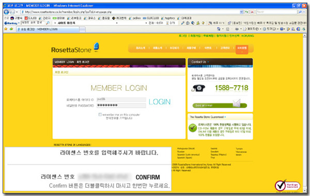Click the Rosetta Stone logo
Image resolution: width=310 pixels, height=196 pixels.
click(75, 48)
